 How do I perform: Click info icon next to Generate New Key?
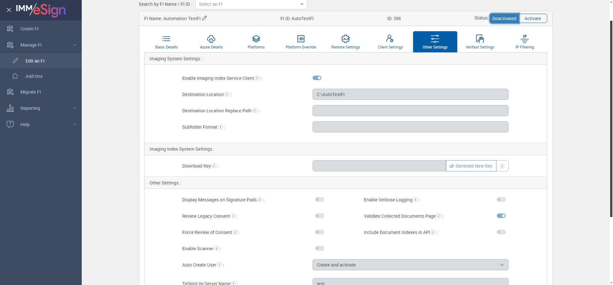coord(502,166)
